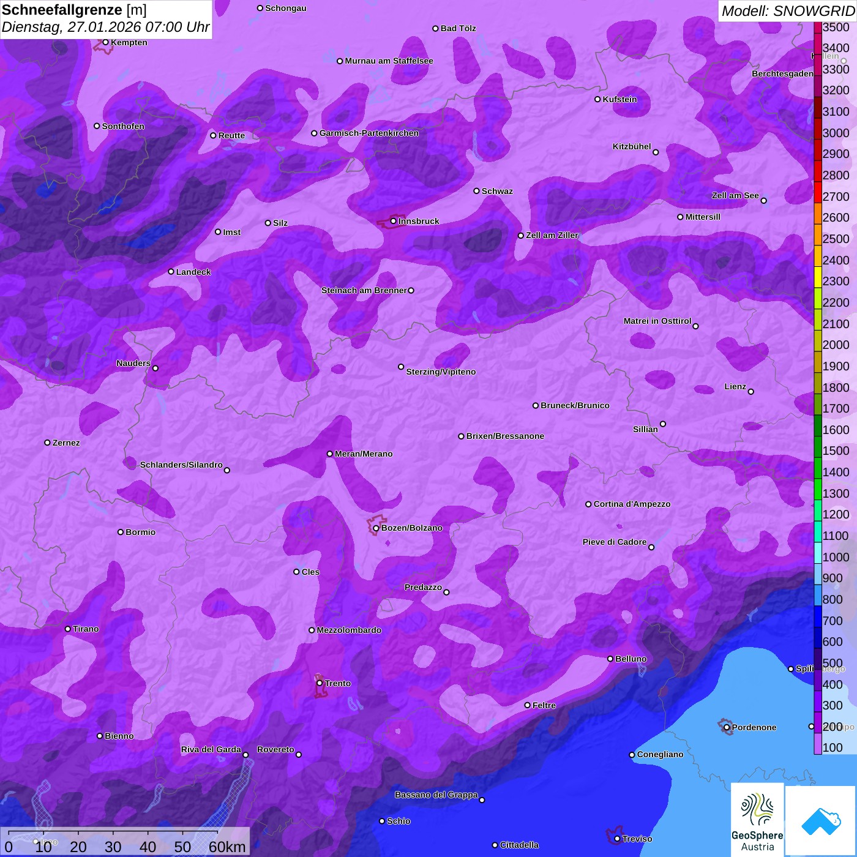Click the Steinach am Brenner label
The width and height of the screenshot is (857, 857).
click(364, 290)
